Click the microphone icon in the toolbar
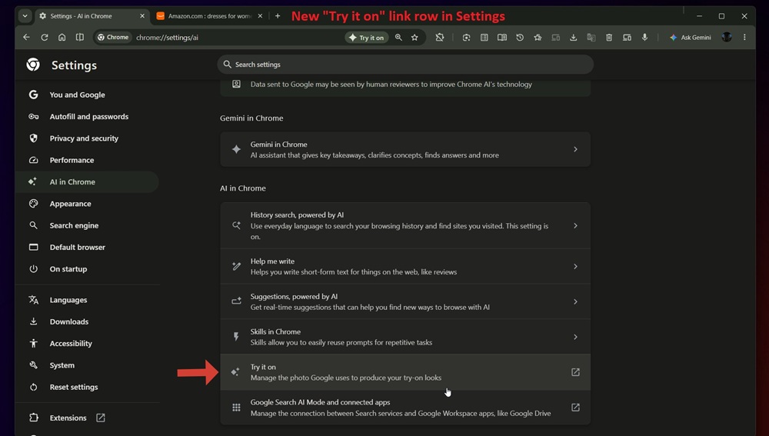 (644, 37)
